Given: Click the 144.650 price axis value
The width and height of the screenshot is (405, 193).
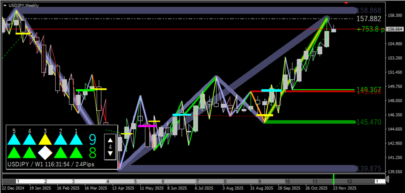Looking at the screenshot, I should tap(396, 129).
